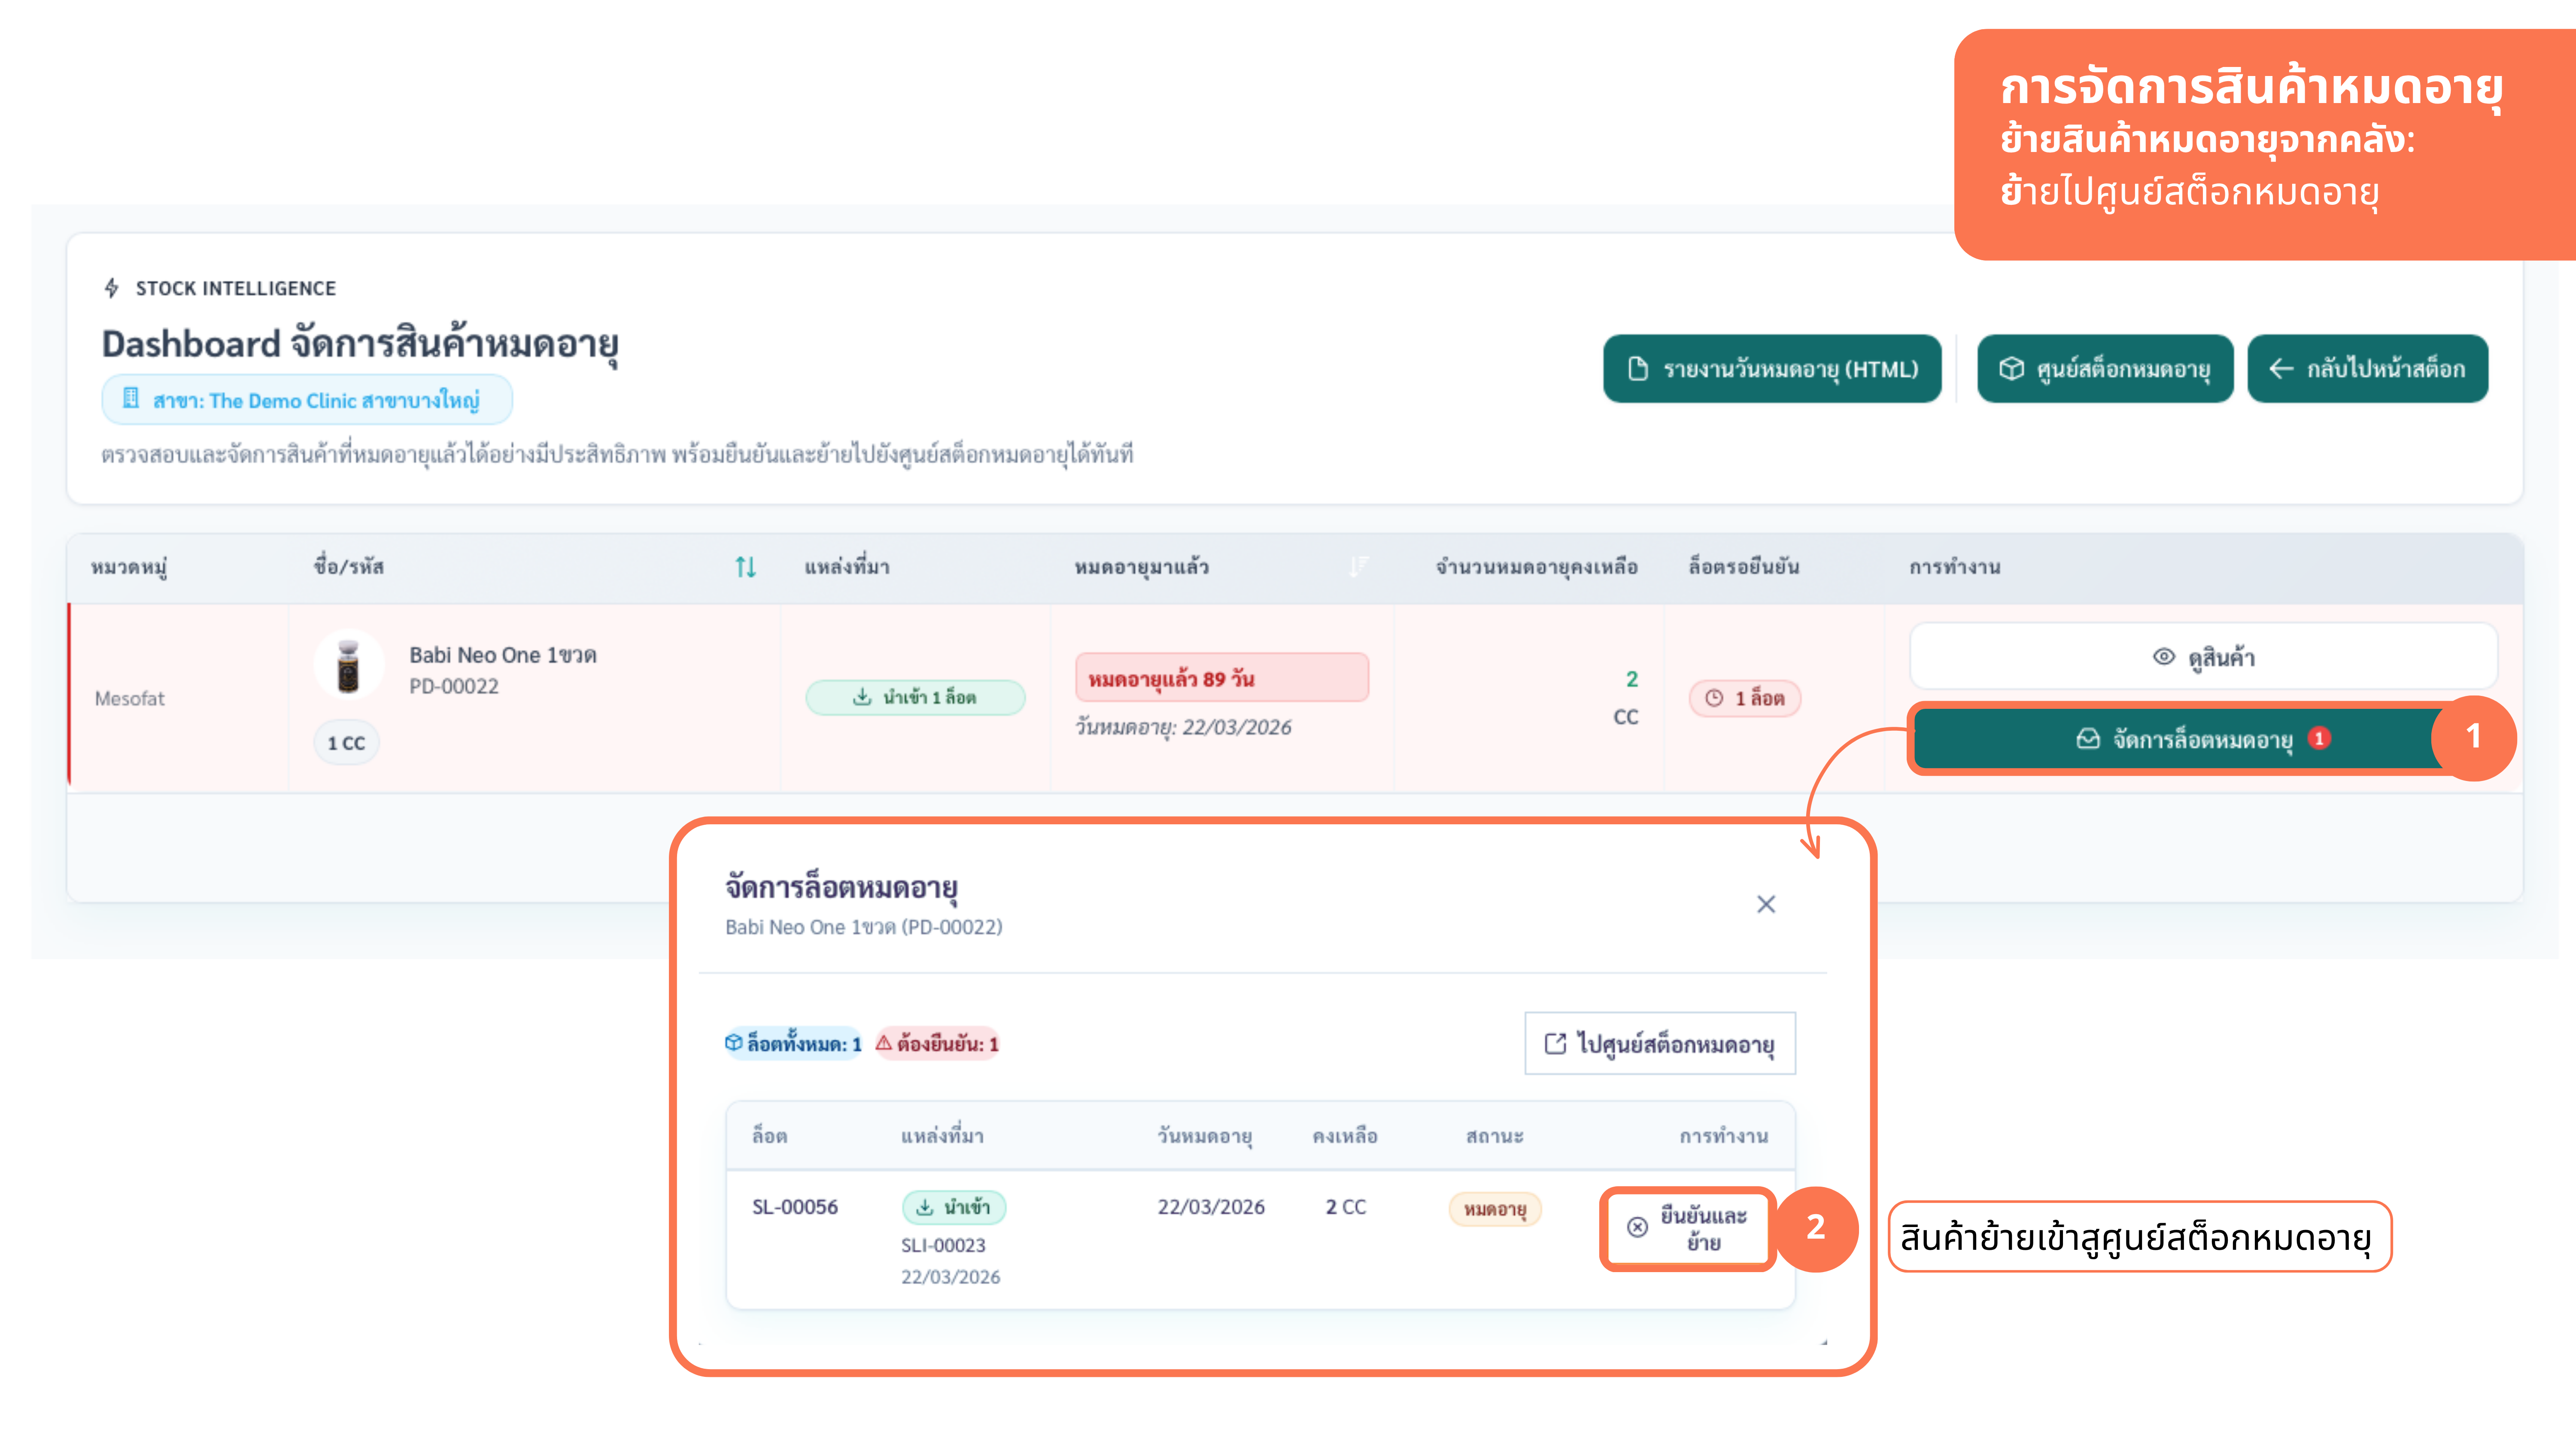The height and width of the screenshot is (1449, 2576).
Task: Click the แหล่งที่มา header in main table
Action: click(x=847, y=567)
